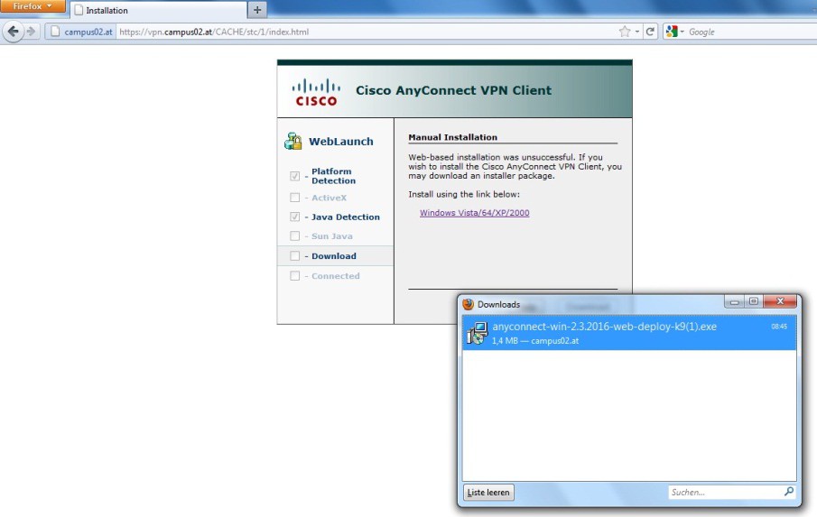Click the Firefox icon in Downloads title bar

click(468, 304)
